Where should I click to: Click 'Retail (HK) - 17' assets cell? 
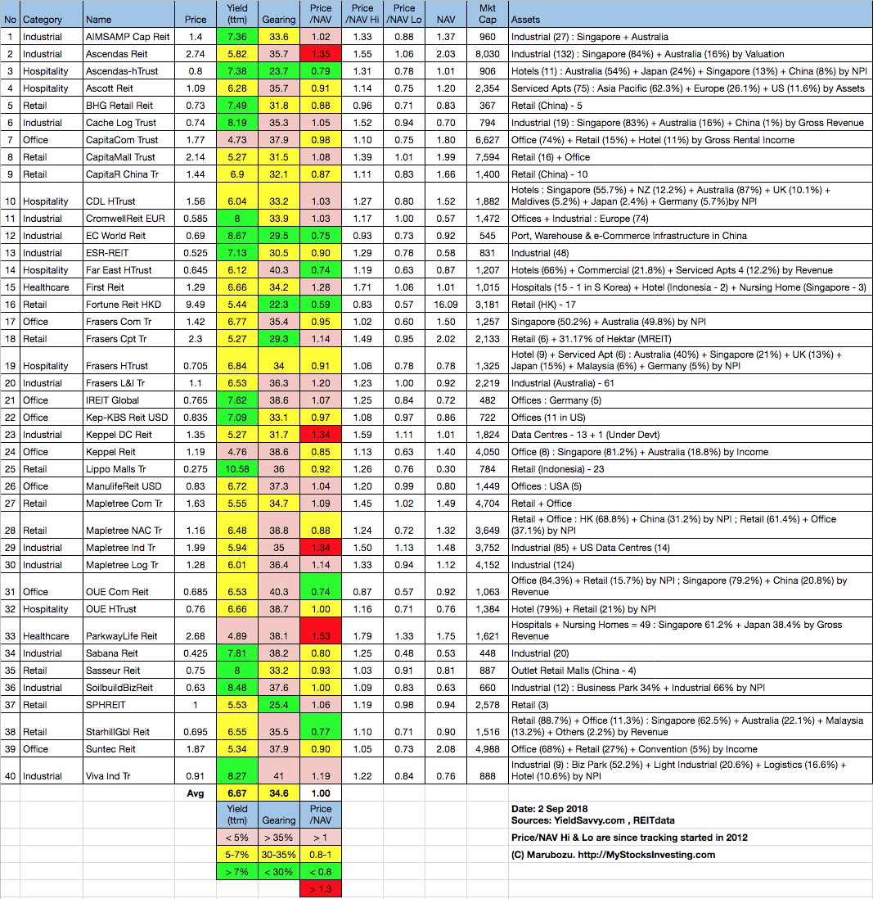coord(691,305)
